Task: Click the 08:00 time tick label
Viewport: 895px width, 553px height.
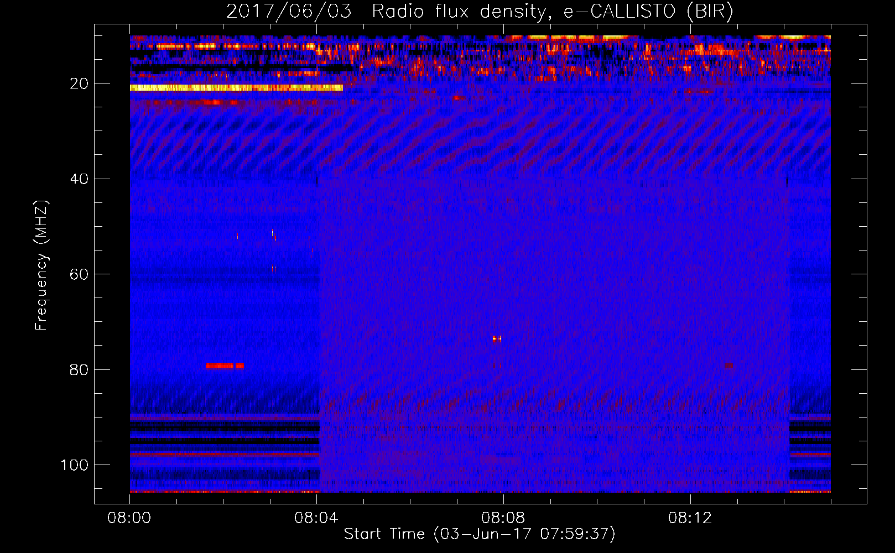Action: pyautogui.click(x=129, y=518)
